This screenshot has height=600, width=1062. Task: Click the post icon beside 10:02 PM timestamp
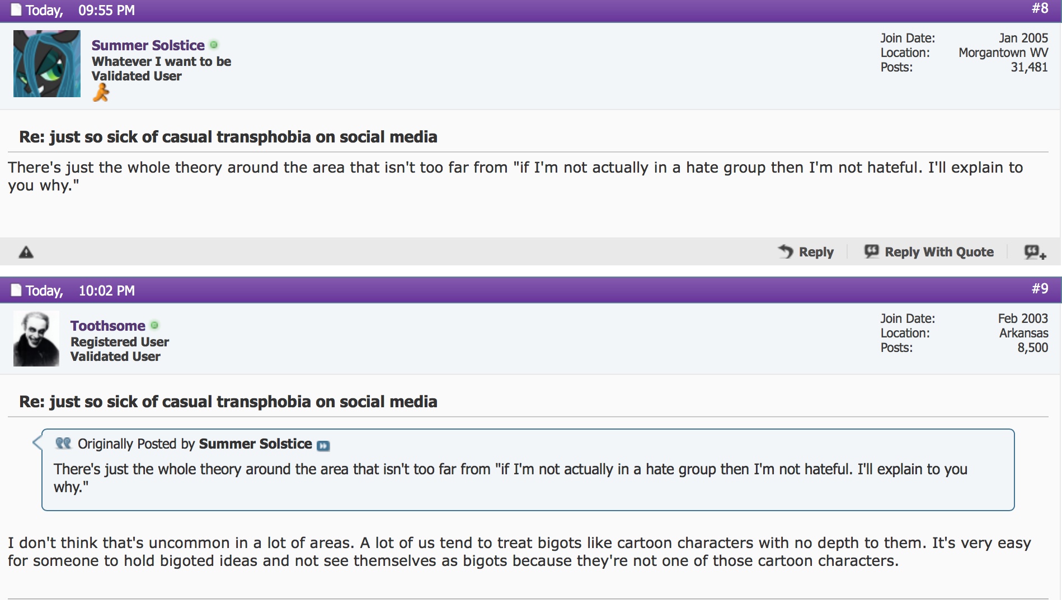(16, 291)
